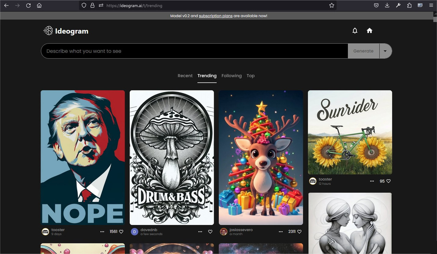Open the NOPE poster image
This screenshot has height=254, width=437.
[83, 158]
